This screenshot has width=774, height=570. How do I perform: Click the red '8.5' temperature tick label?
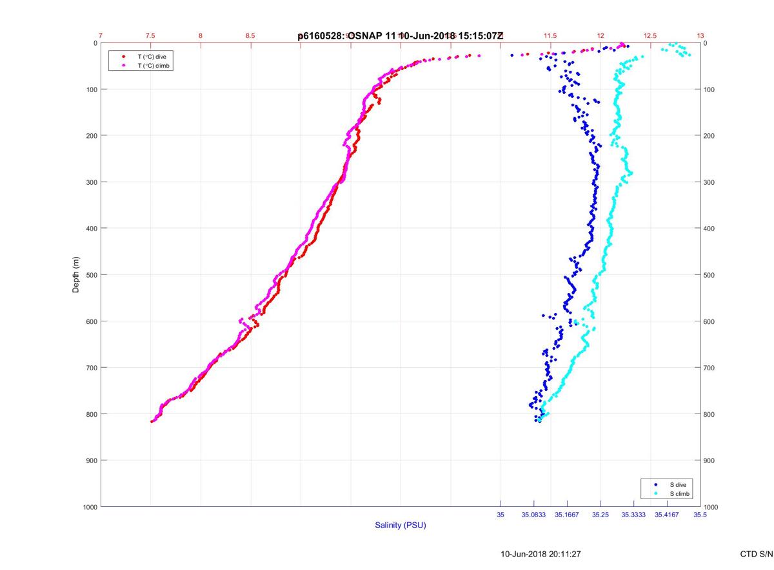click(x=250, y=36)
